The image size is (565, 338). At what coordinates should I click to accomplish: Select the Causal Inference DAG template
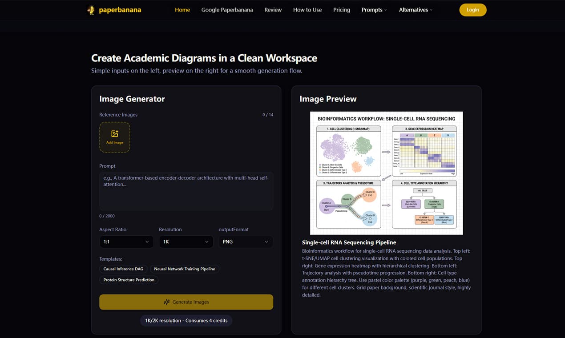pos(123,269)
